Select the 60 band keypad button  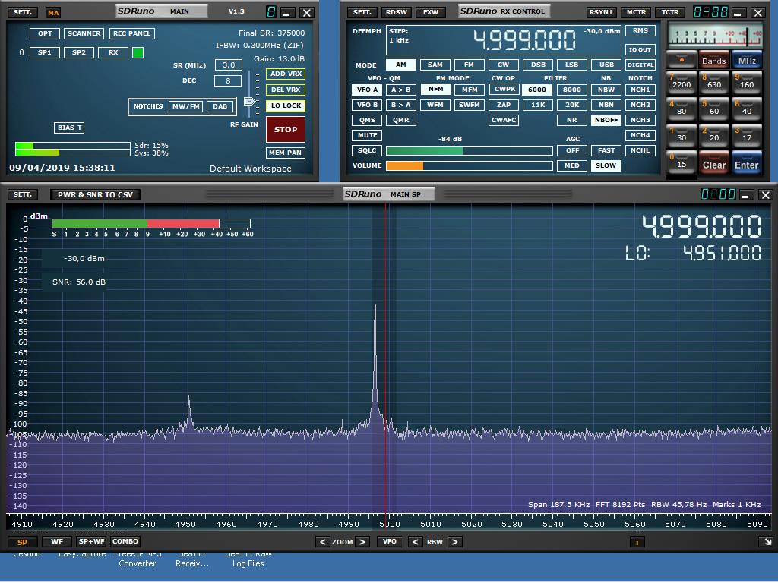pyautogui.click(x=714, y=109)
